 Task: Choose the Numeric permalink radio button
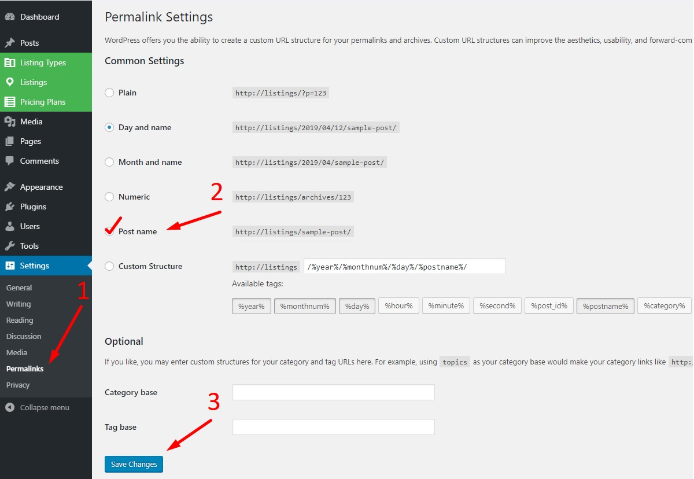(109, 197)
